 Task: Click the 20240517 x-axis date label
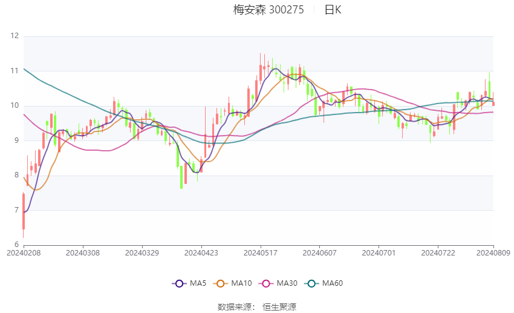[x=261, y=253]
